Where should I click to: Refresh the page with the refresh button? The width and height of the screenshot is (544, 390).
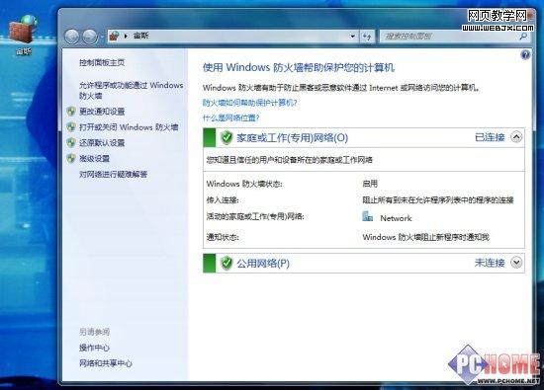pos(367,36)
